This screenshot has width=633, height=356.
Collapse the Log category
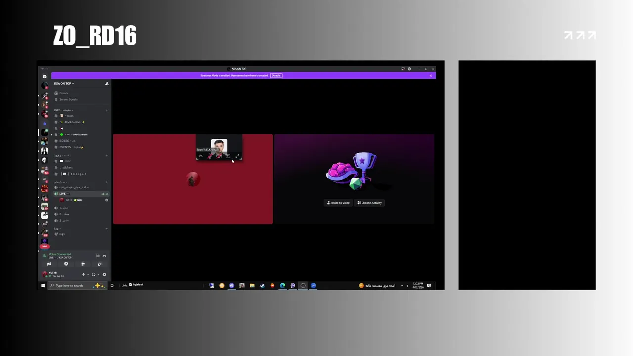57,229
